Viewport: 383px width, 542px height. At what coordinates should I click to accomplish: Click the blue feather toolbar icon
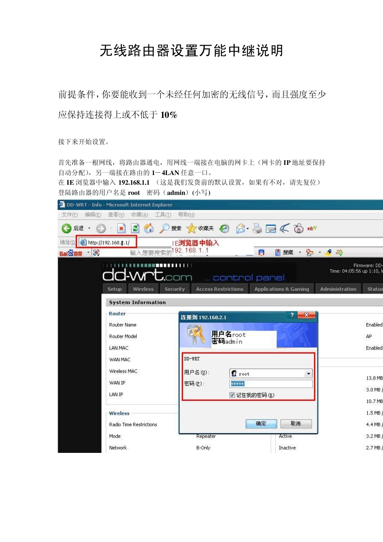tap(285, 229)
